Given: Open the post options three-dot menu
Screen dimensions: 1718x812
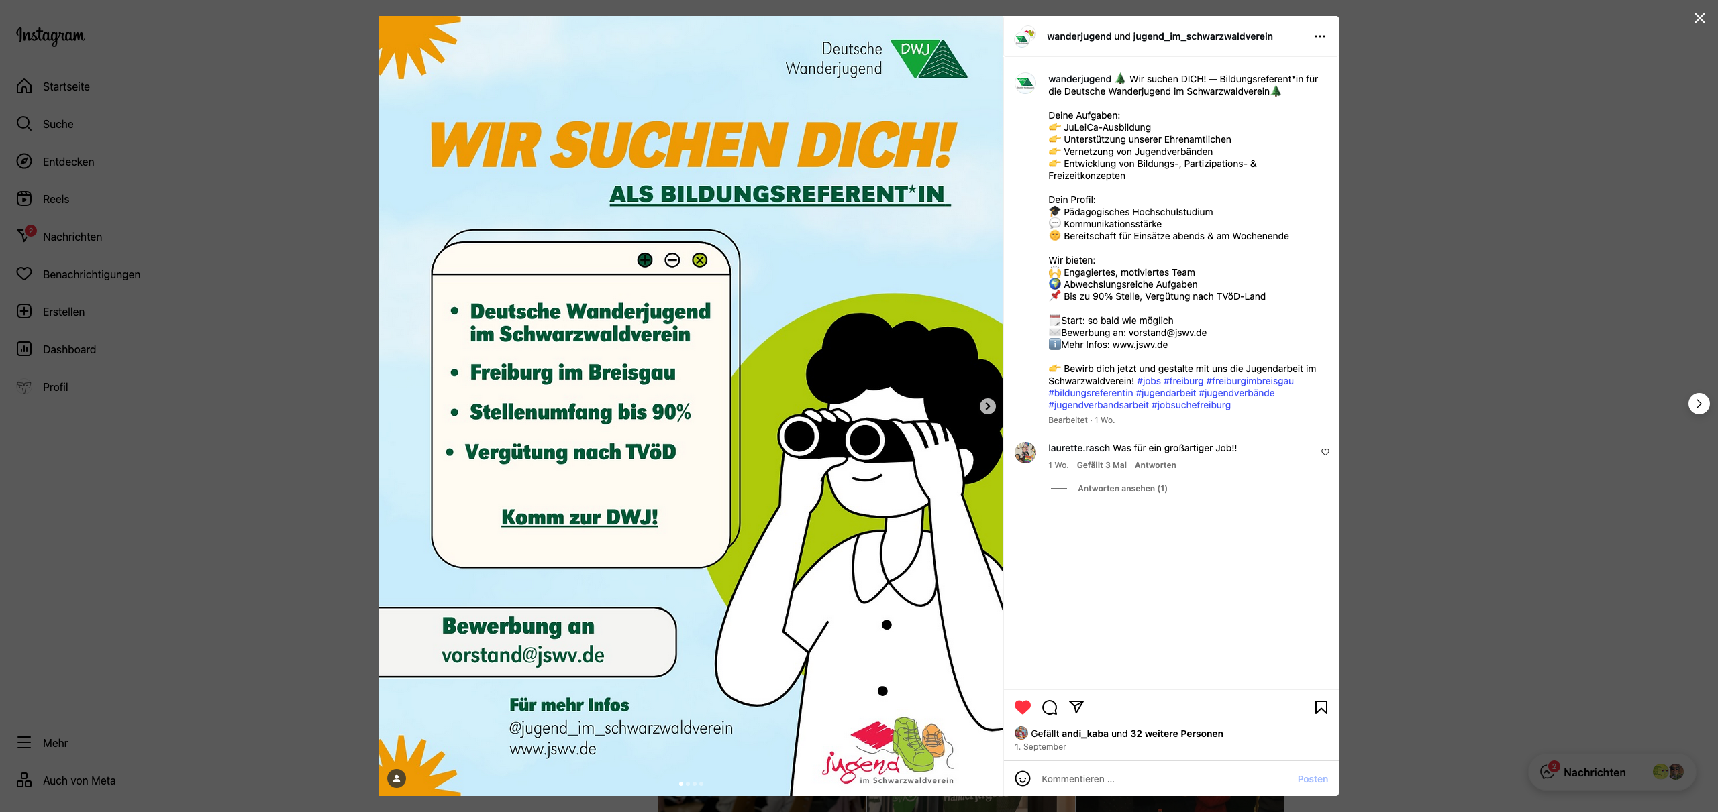Looking at the screenshot, I should click(1319, 36).
